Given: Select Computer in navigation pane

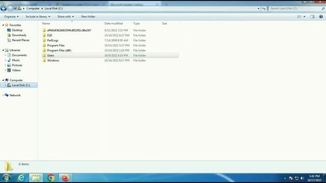Looking at the screenshot, I should pos(16,80).
